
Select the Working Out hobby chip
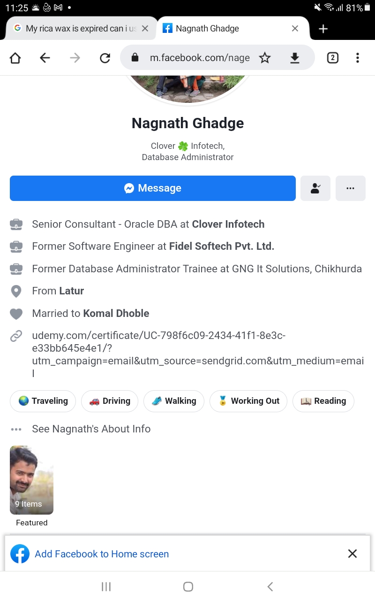pyautogui.click(x=248, y=401)
